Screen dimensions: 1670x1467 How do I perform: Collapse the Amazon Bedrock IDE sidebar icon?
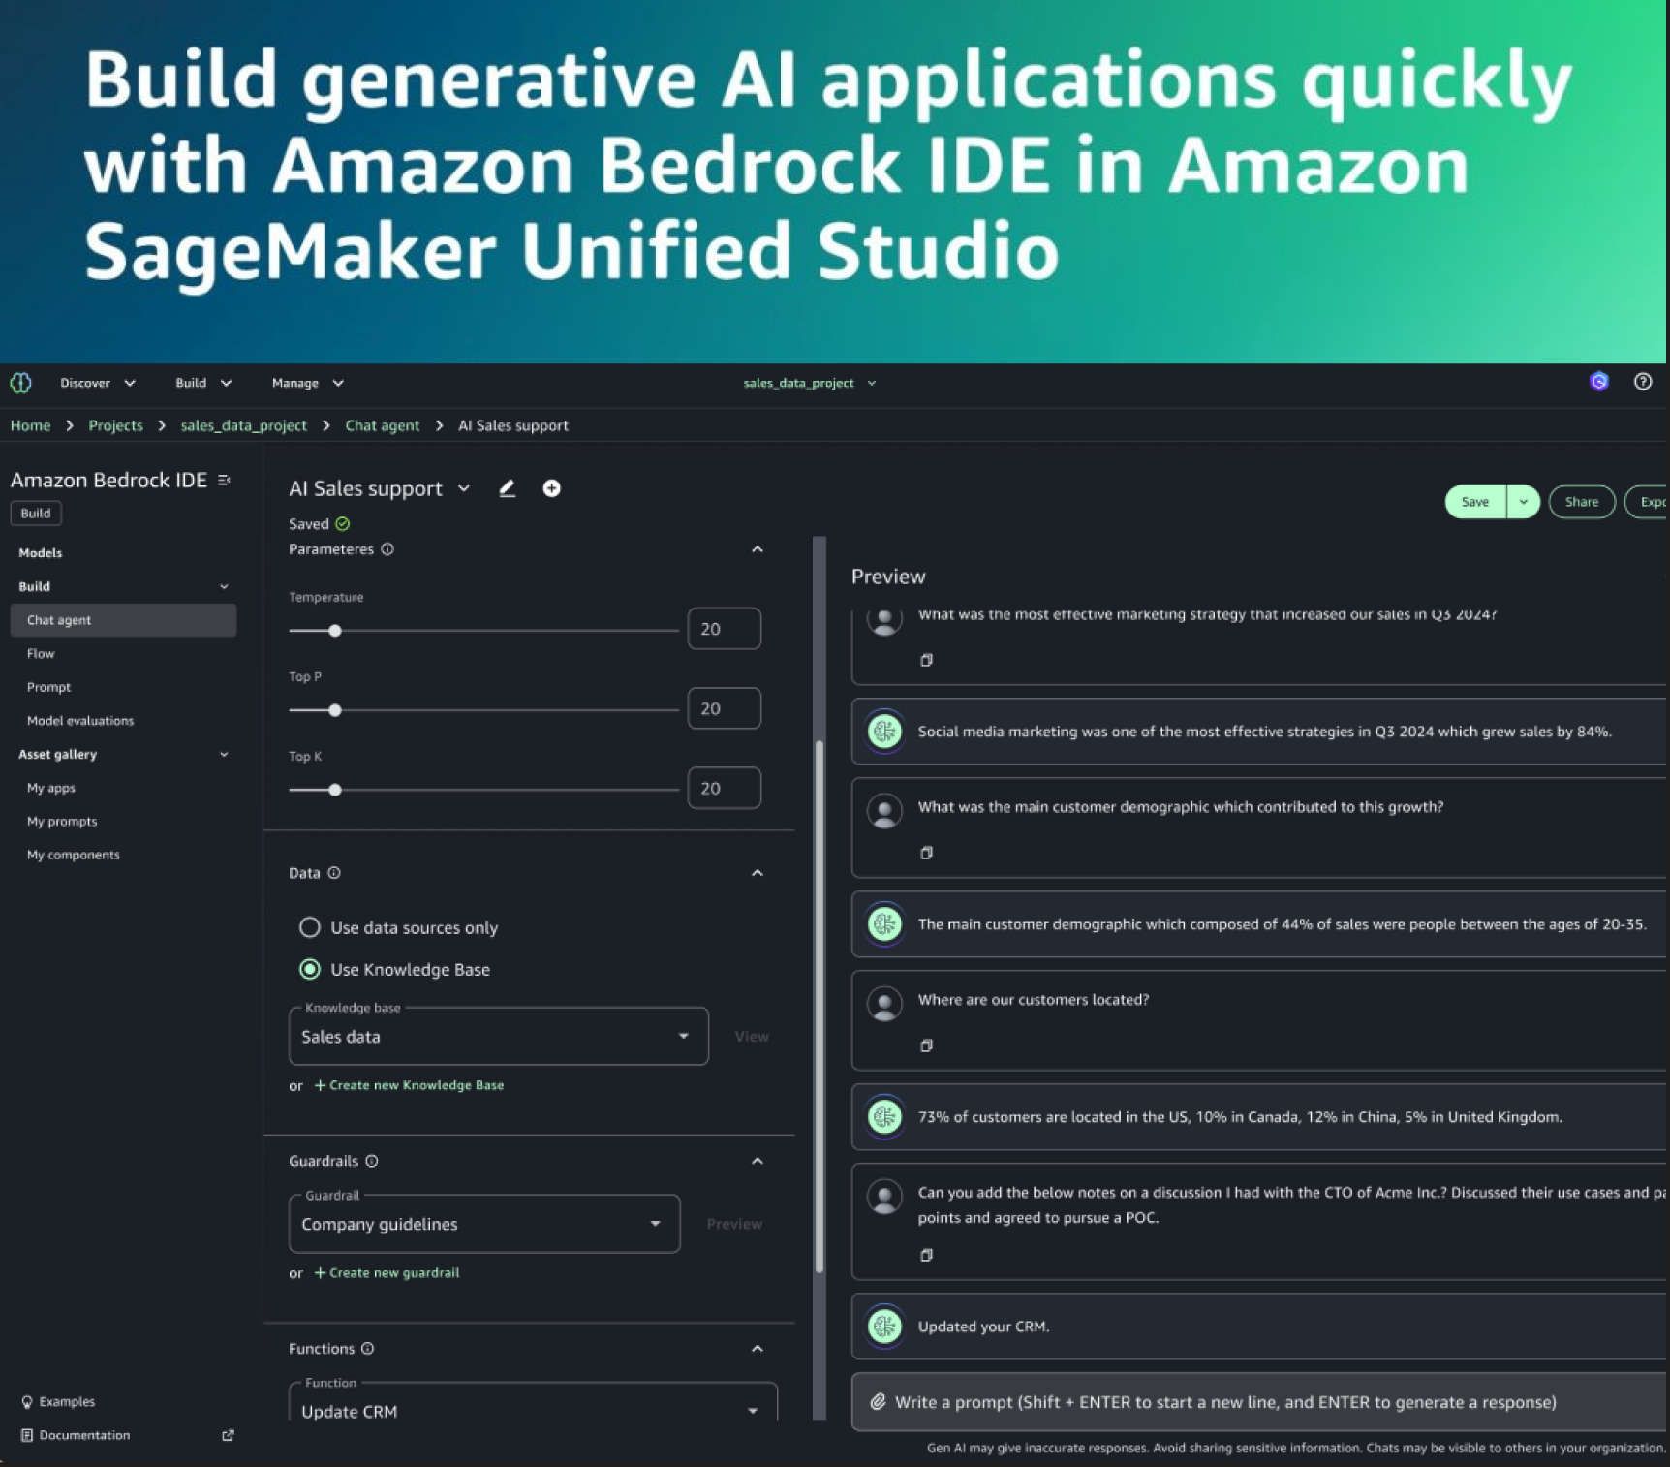[x=225, y=480]
